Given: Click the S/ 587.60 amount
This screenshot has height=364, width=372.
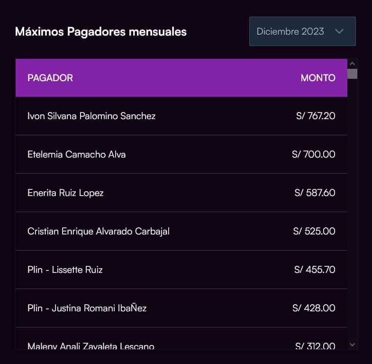Looking at the screenshot, I should pos(315,193).
